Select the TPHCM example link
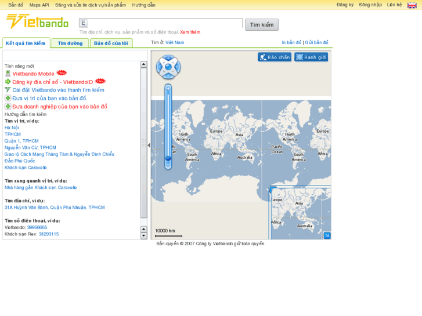The width and height of the screenshot is (422, 316). point(13,134)
